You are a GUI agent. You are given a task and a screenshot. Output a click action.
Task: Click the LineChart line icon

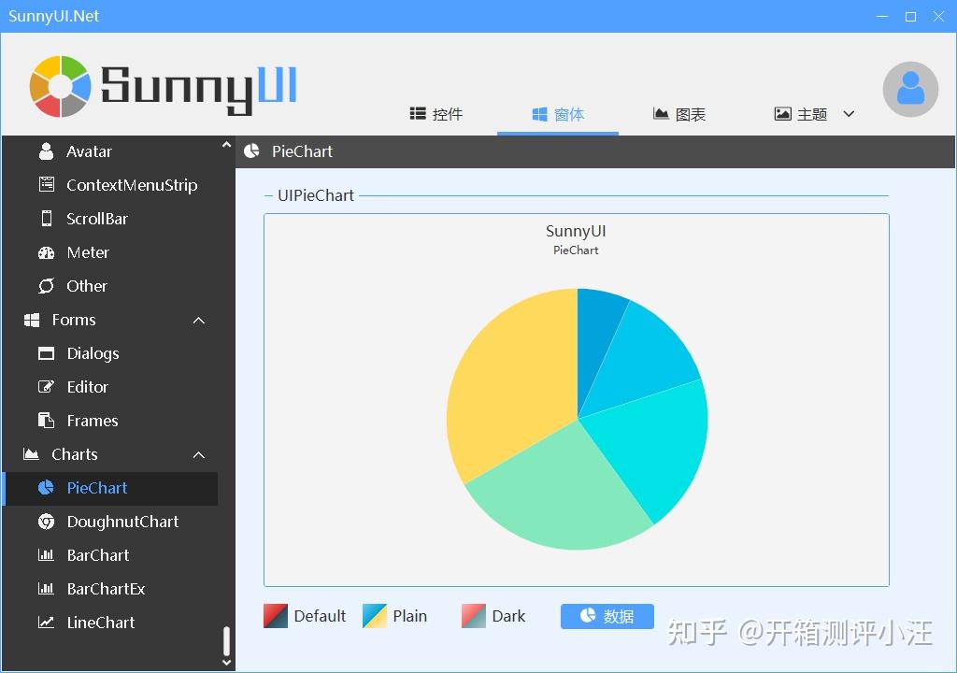47,623
